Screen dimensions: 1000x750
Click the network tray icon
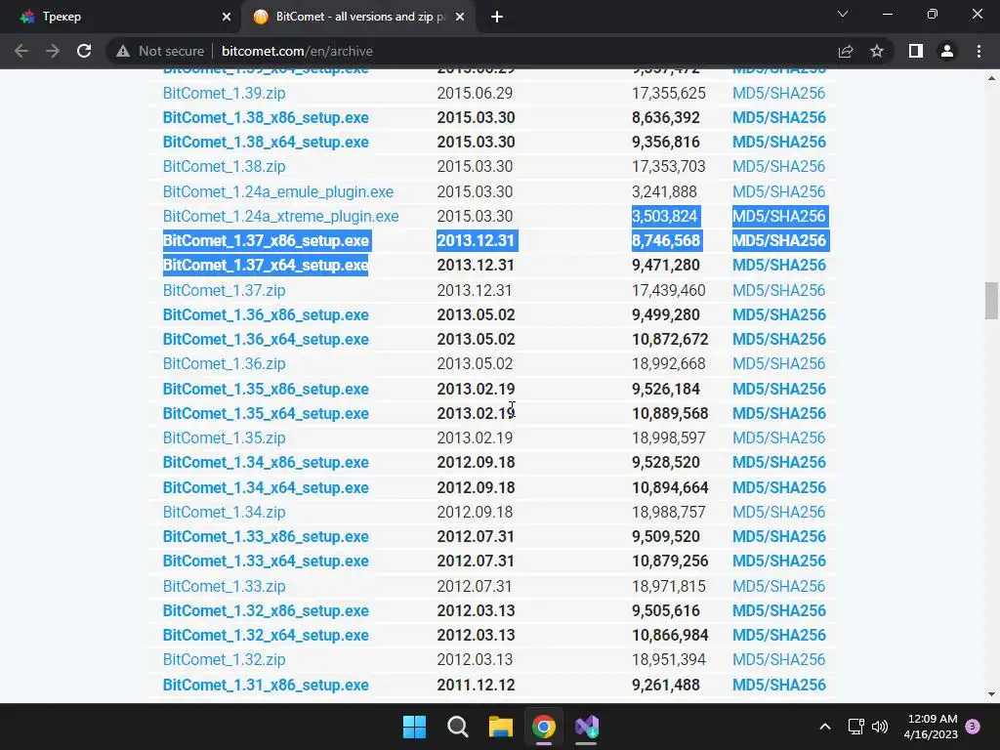tap(855, 727)
